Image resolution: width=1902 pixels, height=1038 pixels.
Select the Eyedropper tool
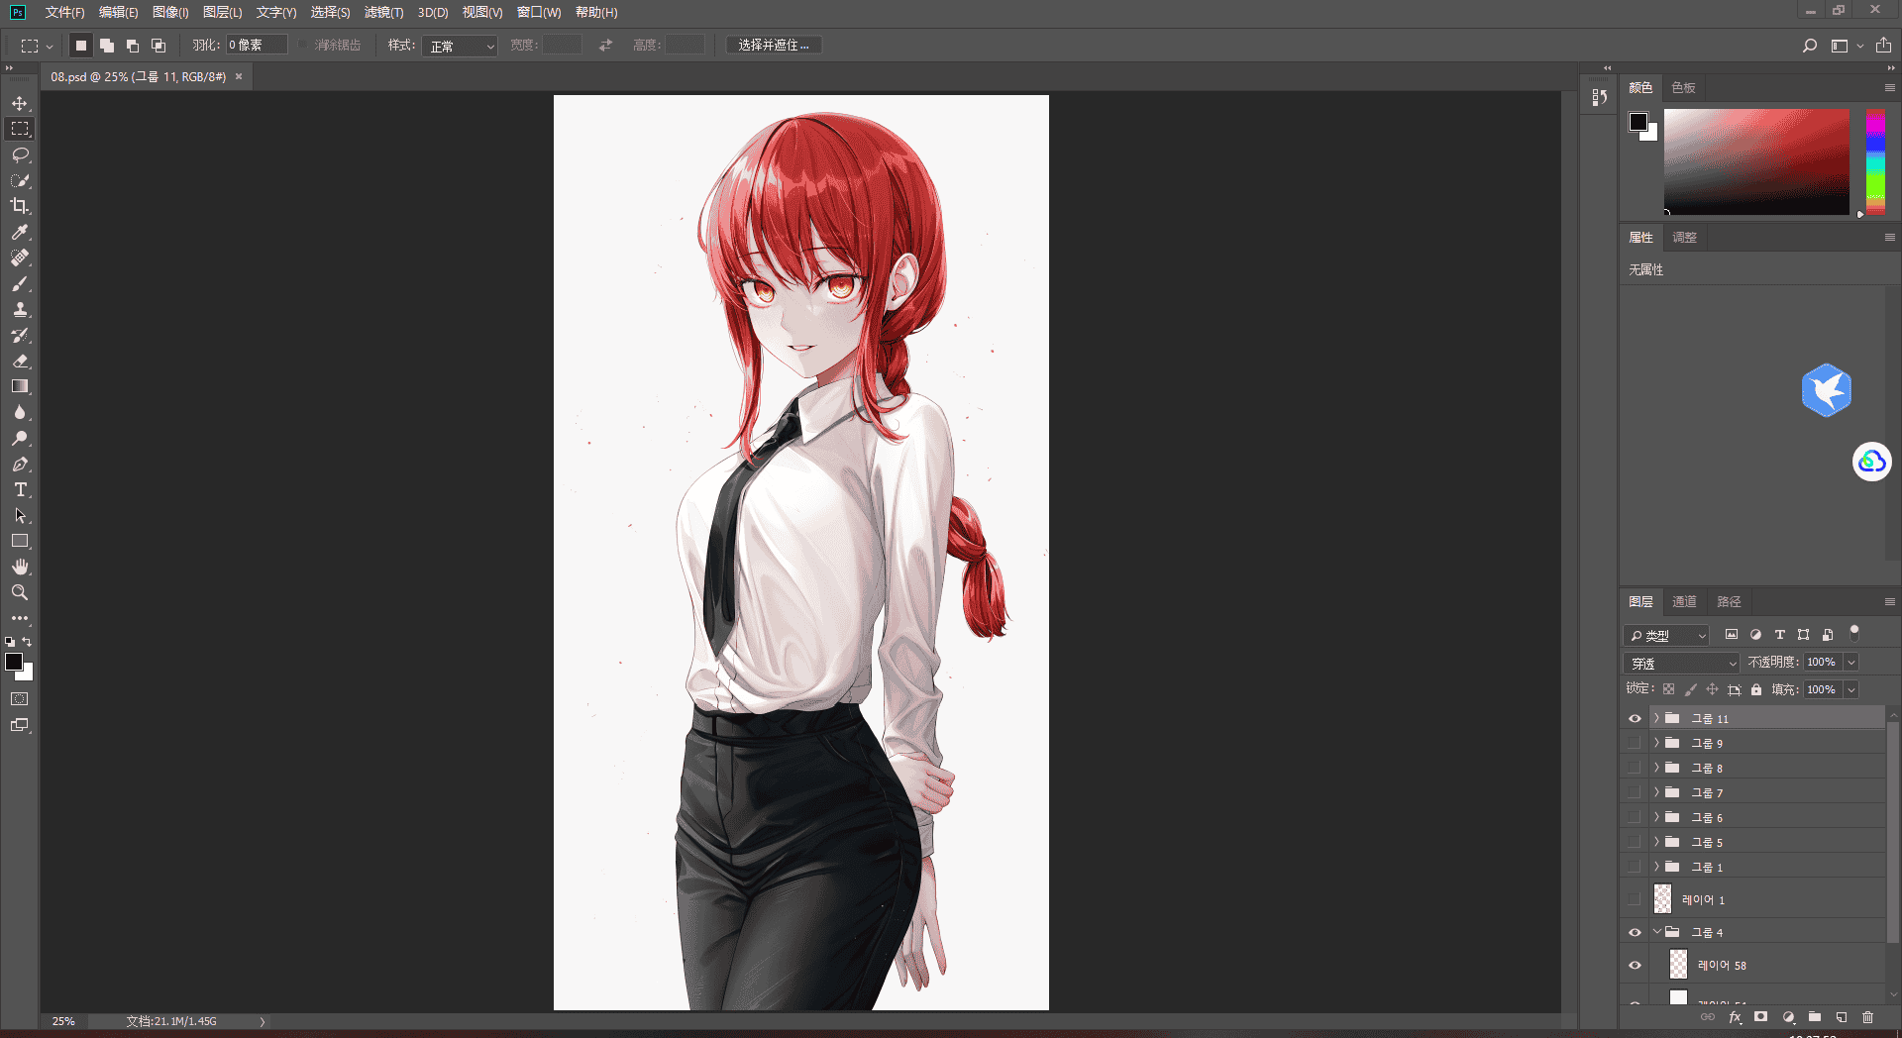tap(20, 232)
